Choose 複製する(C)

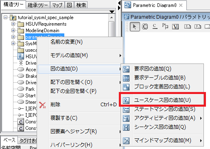(64, 118)
